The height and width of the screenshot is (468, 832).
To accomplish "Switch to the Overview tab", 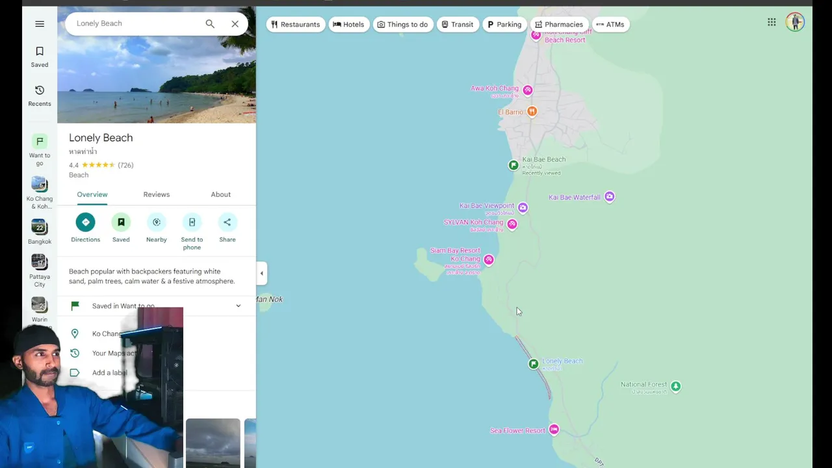I will pos(92,194).
